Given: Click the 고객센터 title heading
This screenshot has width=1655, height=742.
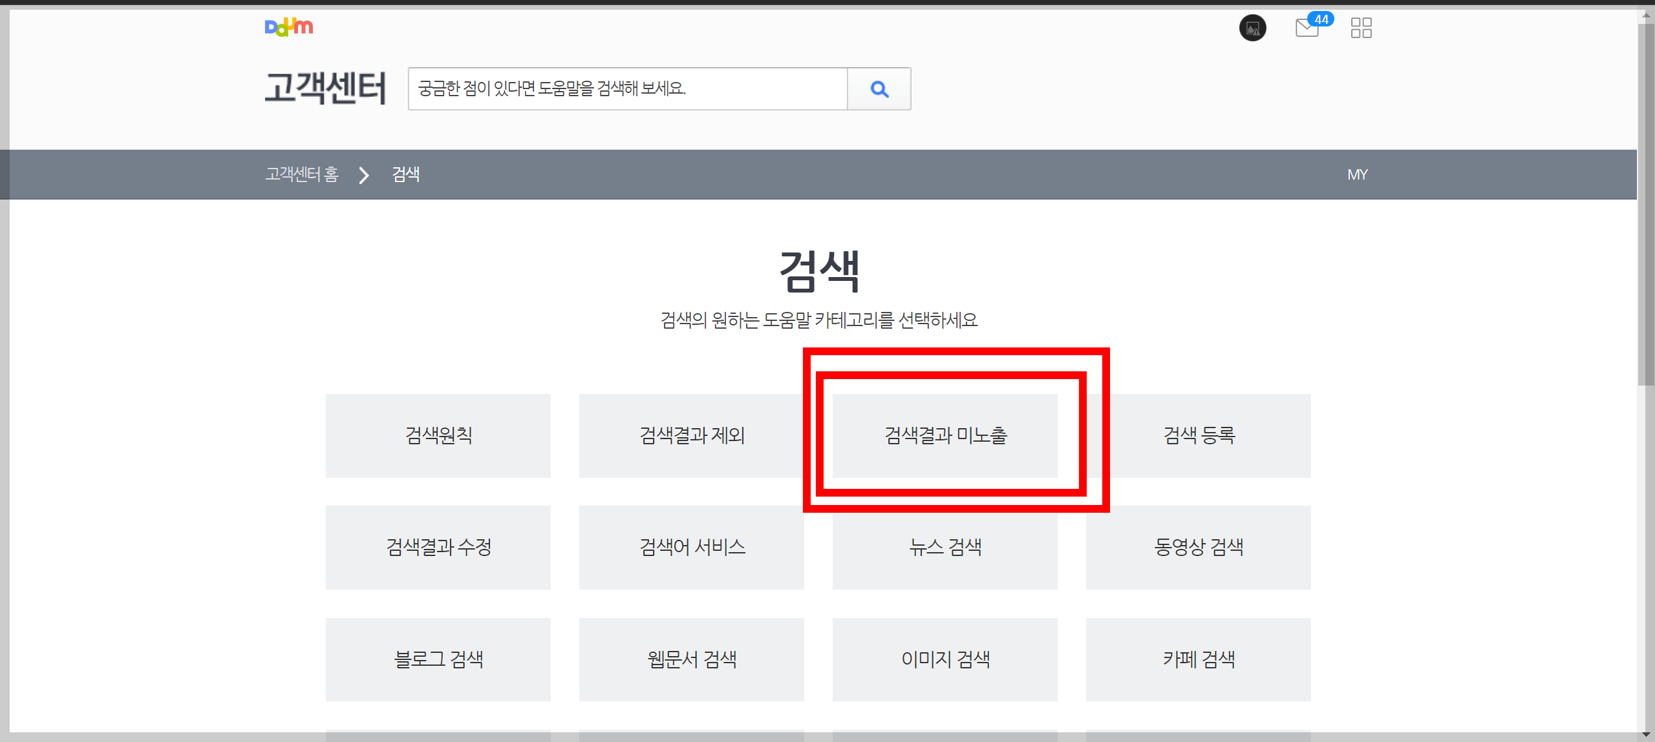Looking at the screenshot, I should [x=325, y=88].
